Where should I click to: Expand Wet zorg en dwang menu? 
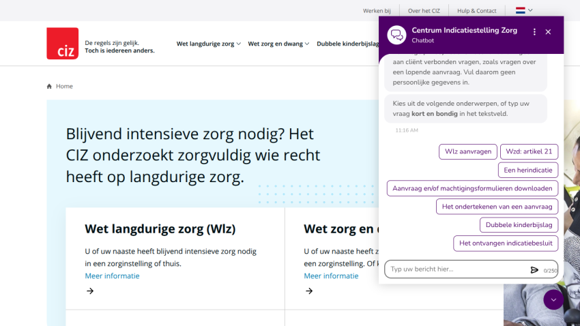tap(278, 44)
